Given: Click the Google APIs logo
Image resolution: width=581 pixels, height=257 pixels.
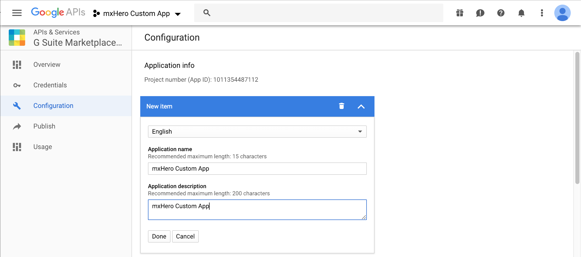Looking at the screenshot, I should [x=58, y=12].
